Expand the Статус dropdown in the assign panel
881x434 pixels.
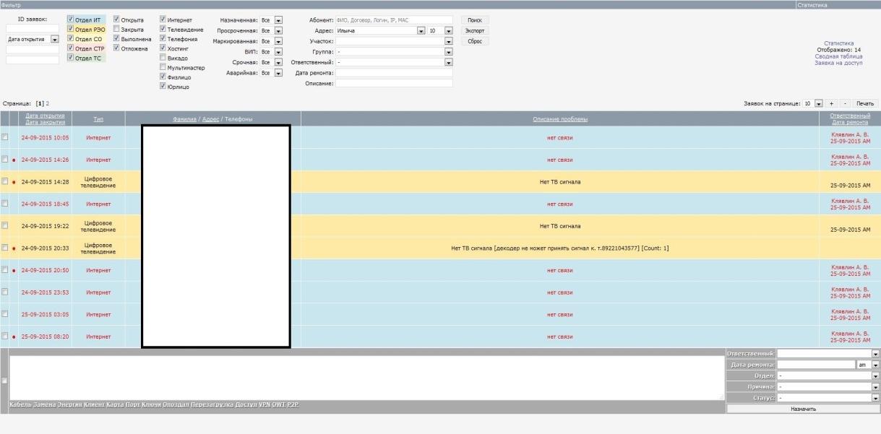(x=828, y=398)
